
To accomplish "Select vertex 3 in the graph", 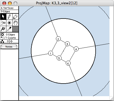I will 67,44.
